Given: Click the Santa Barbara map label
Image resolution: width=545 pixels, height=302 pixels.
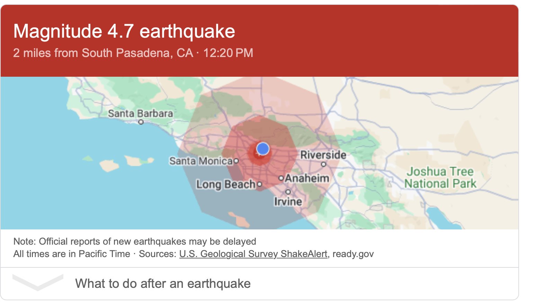Looking at the screenshot, I should tap(140, 113).
